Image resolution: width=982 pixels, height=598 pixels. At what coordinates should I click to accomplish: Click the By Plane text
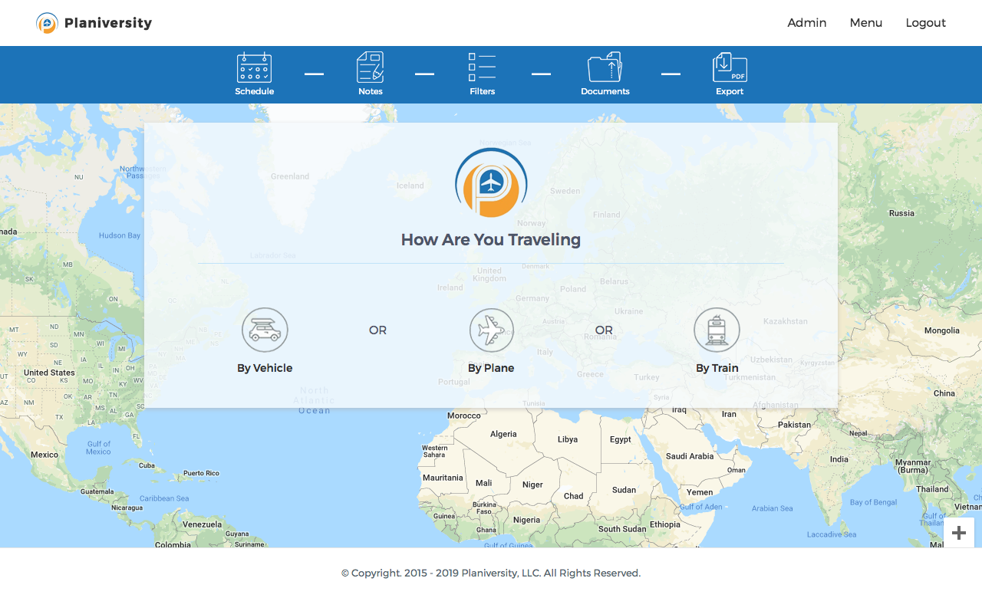pos(491,368)
